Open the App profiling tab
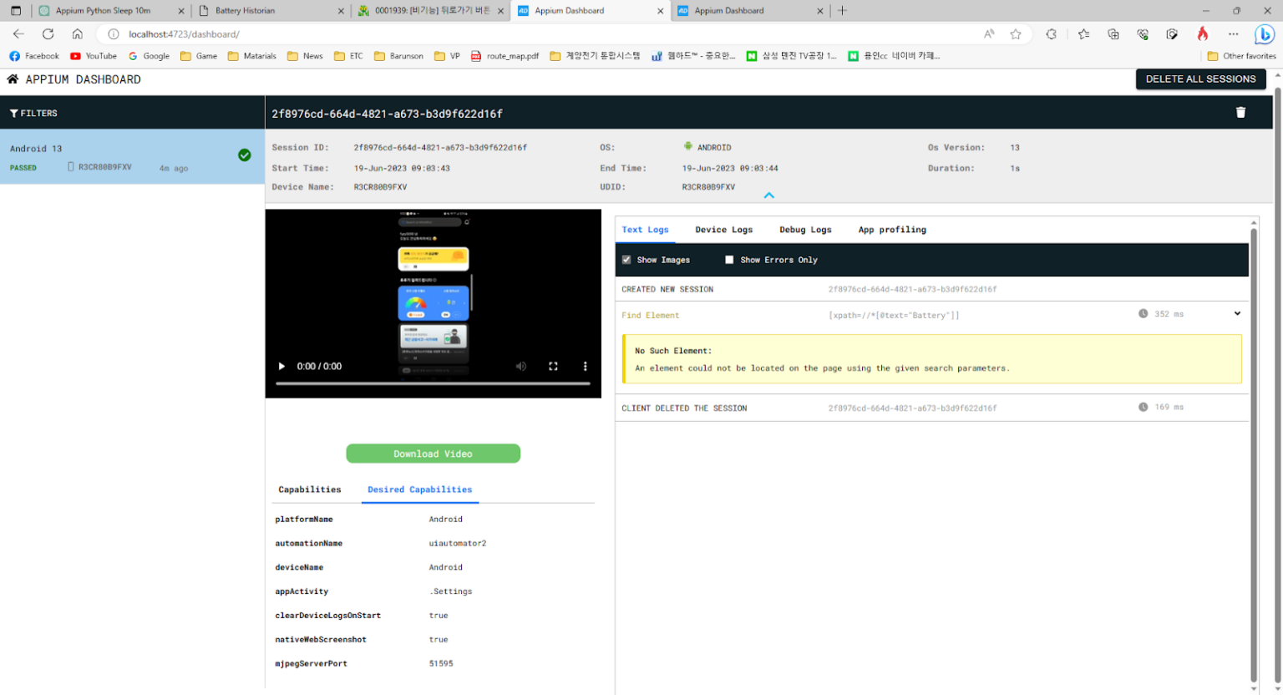 click(x=892, y=230)
